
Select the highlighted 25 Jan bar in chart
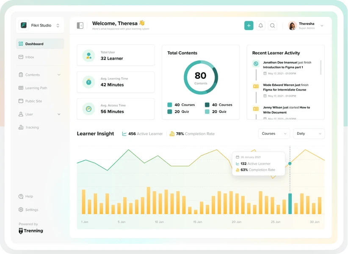pyautogui.click(x=290, y=203)
